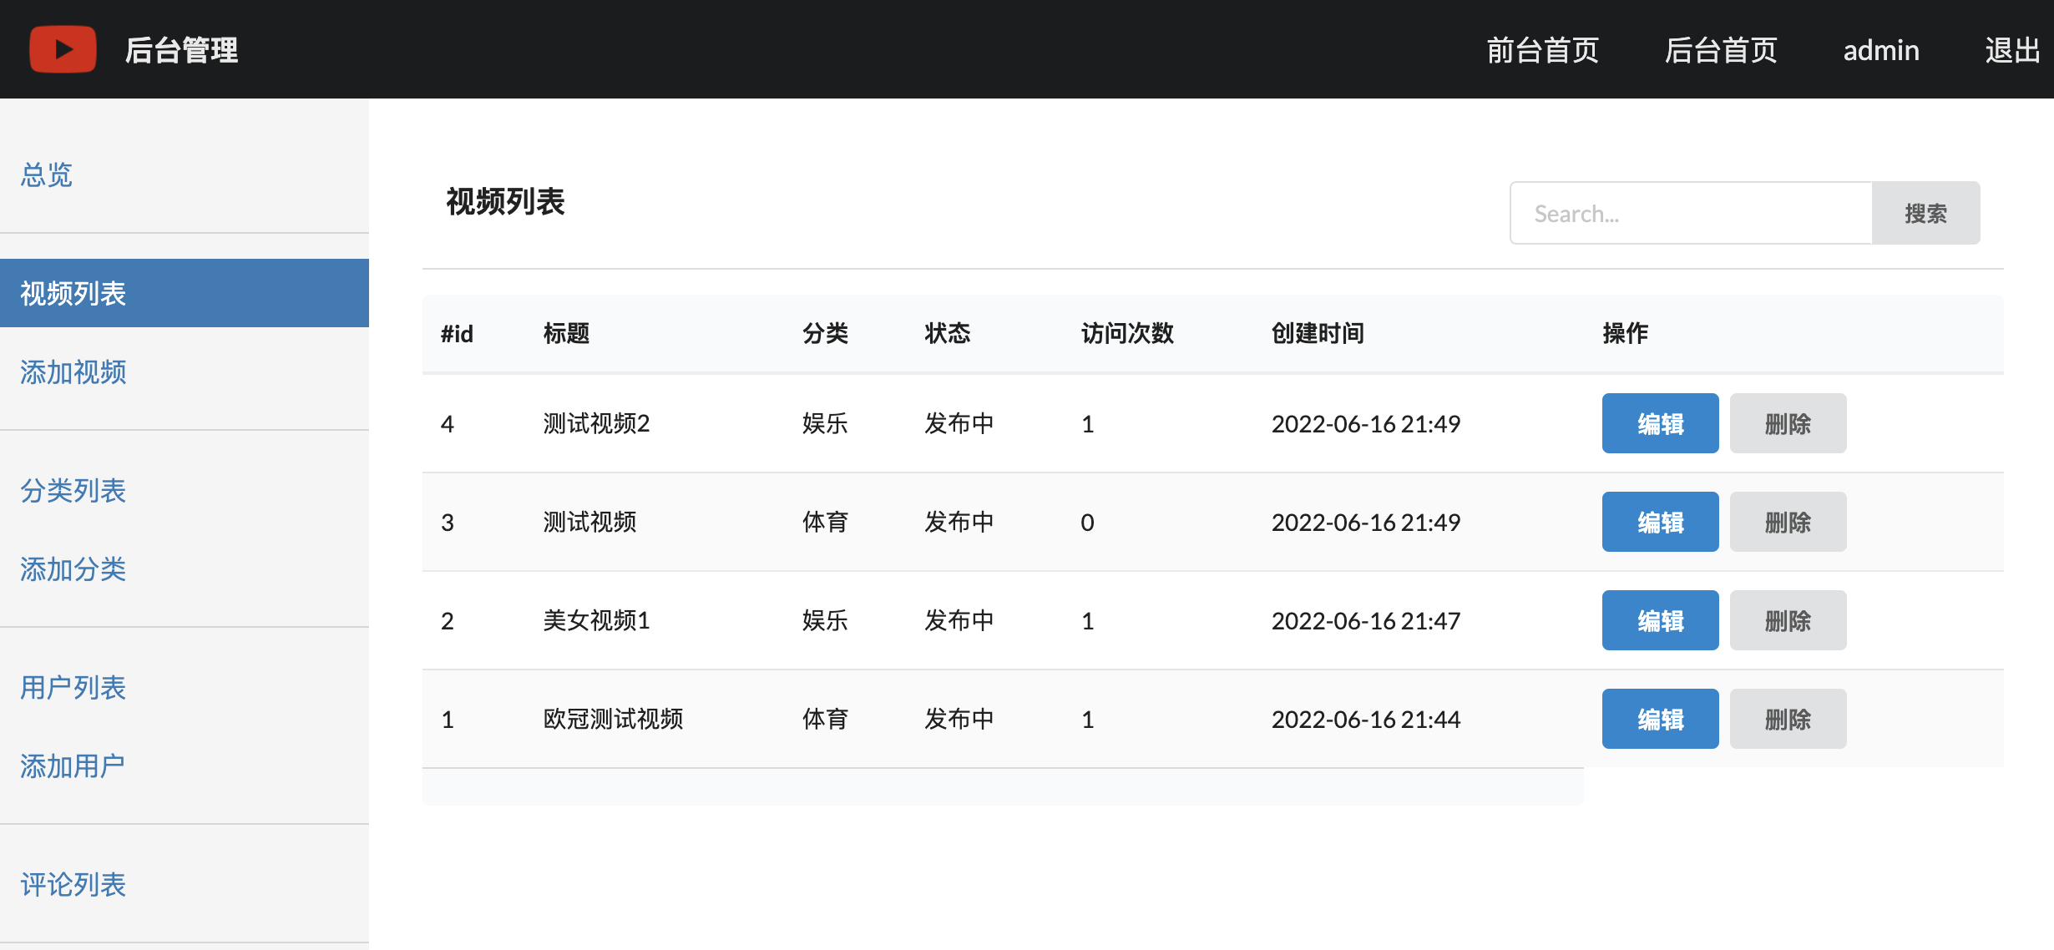
Task: Open 评论列表 in the sidebar
Action: click(x=73, y=884)
